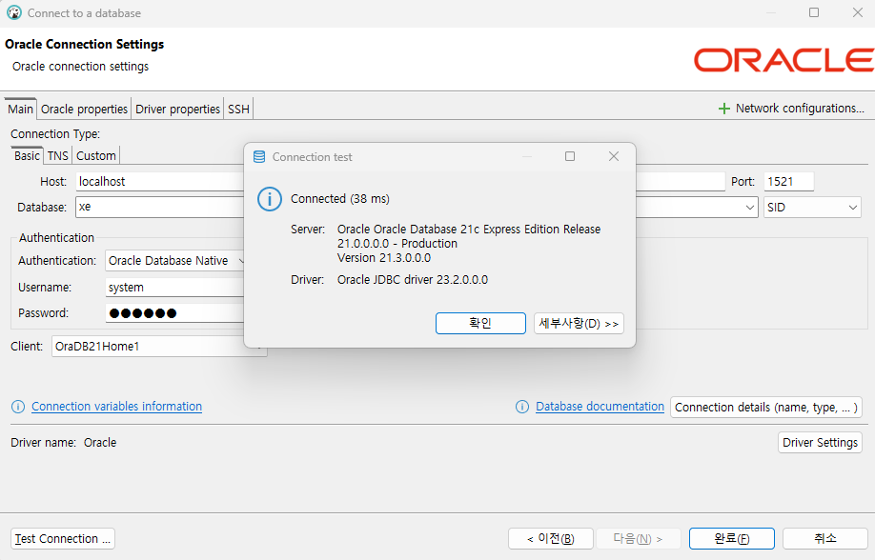The width and height of the screenshot is (875, 560).
Task: Click info icon before Connection variables information
Action: 18,407
